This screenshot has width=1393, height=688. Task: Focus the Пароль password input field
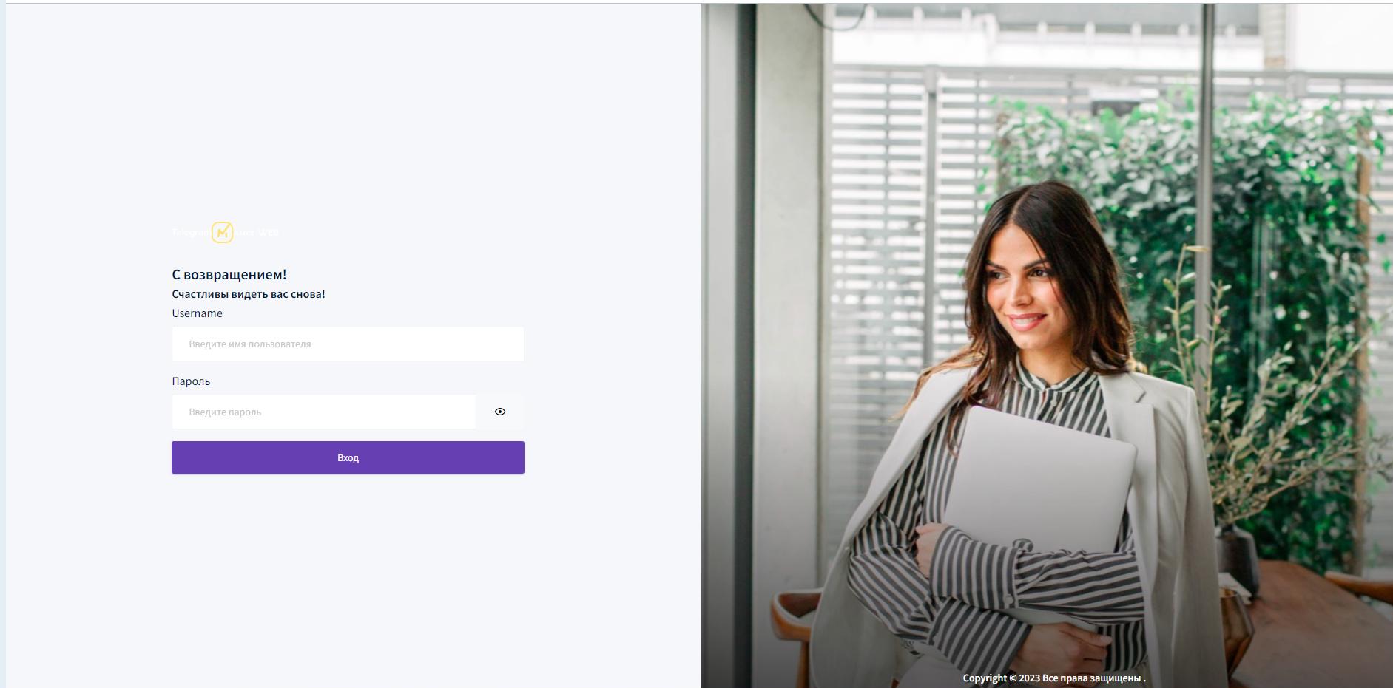324,412
